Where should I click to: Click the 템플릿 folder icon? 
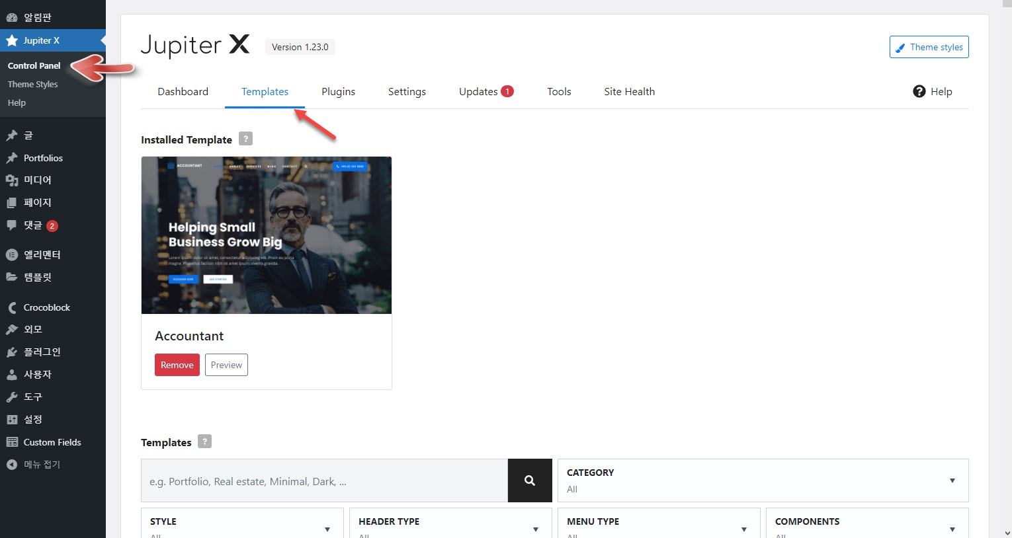point(12,277)
